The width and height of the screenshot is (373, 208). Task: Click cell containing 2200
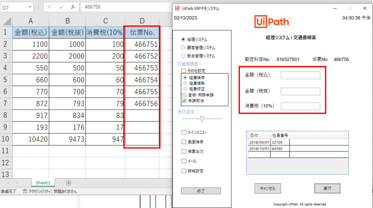point(31,56)
